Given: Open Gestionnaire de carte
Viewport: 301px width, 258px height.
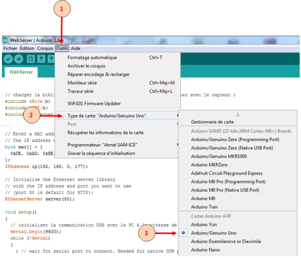Looking at the screenshot, I should [x=238, y=122].
